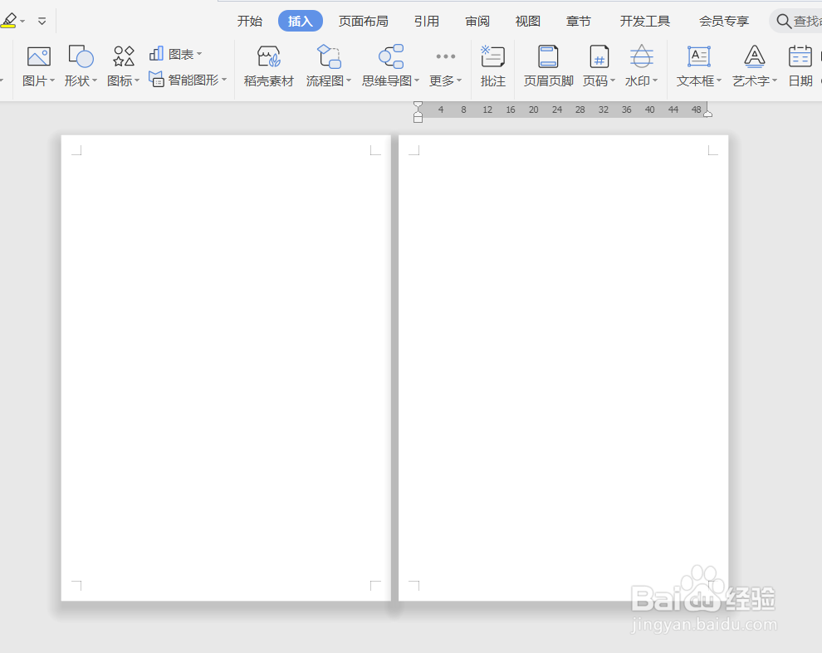Expand the Watermark (水印) dropdown arrow
Screen dimensions: 822x653
pos(655,80)
